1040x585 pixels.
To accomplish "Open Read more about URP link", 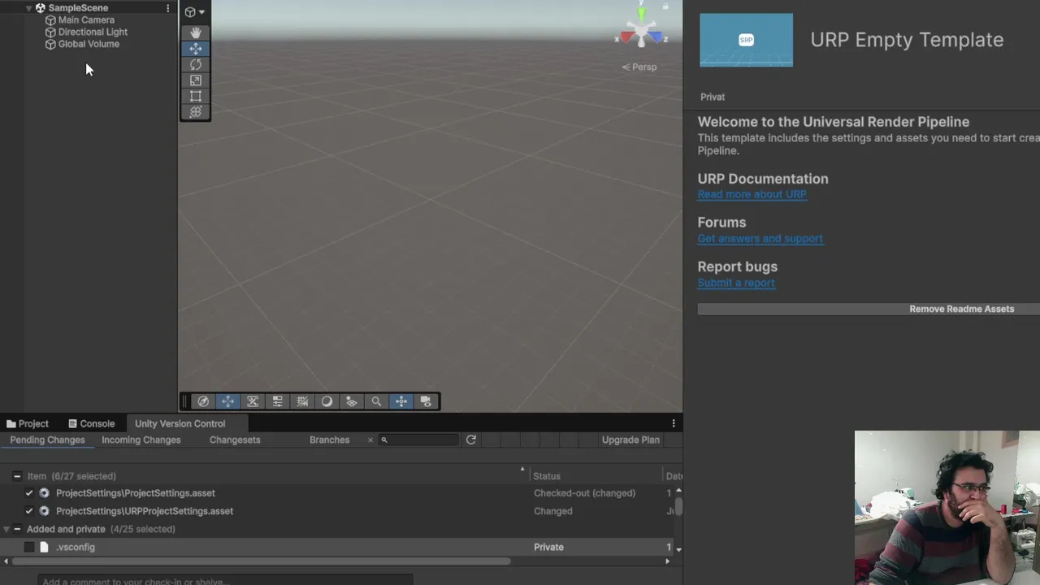I will pos(752,194).
